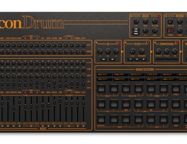Toggle the EQ power LED
187x144 pixels.
tap(119, 42)
